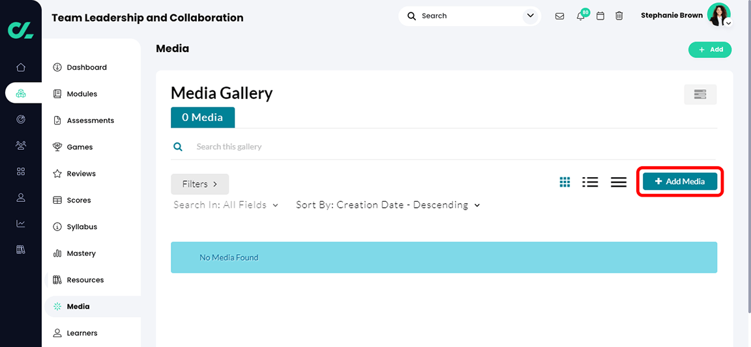This screenshot has height=347, width=751.
Task: Click the Search this gallery field
Action: tap(391, 147)
